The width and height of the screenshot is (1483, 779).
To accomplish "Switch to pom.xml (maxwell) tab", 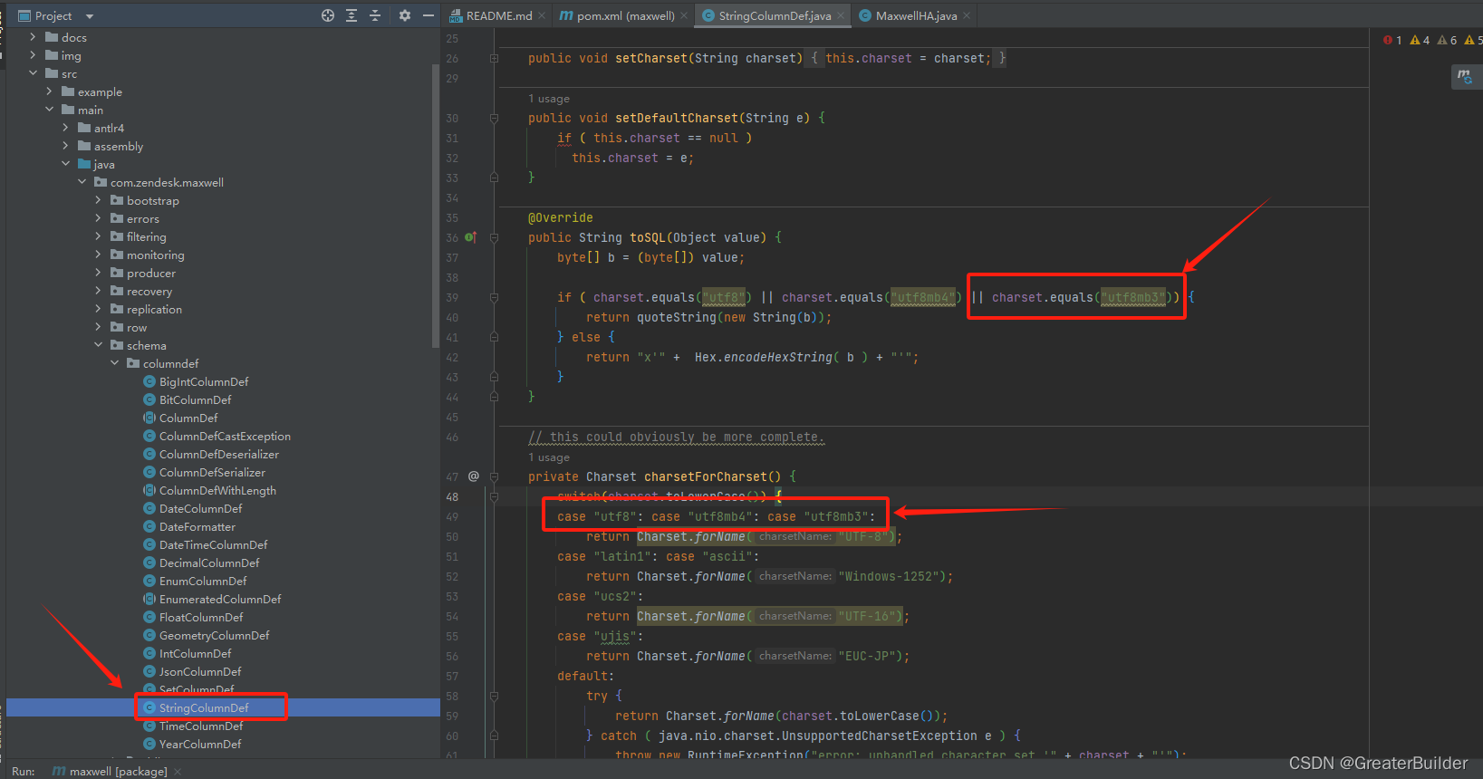I will (626, 15).
